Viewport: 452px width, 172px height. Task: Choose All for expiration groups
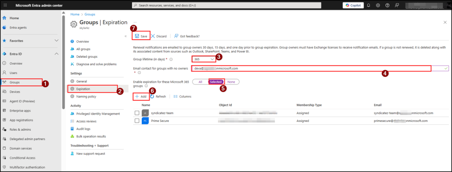click(200, 82)
